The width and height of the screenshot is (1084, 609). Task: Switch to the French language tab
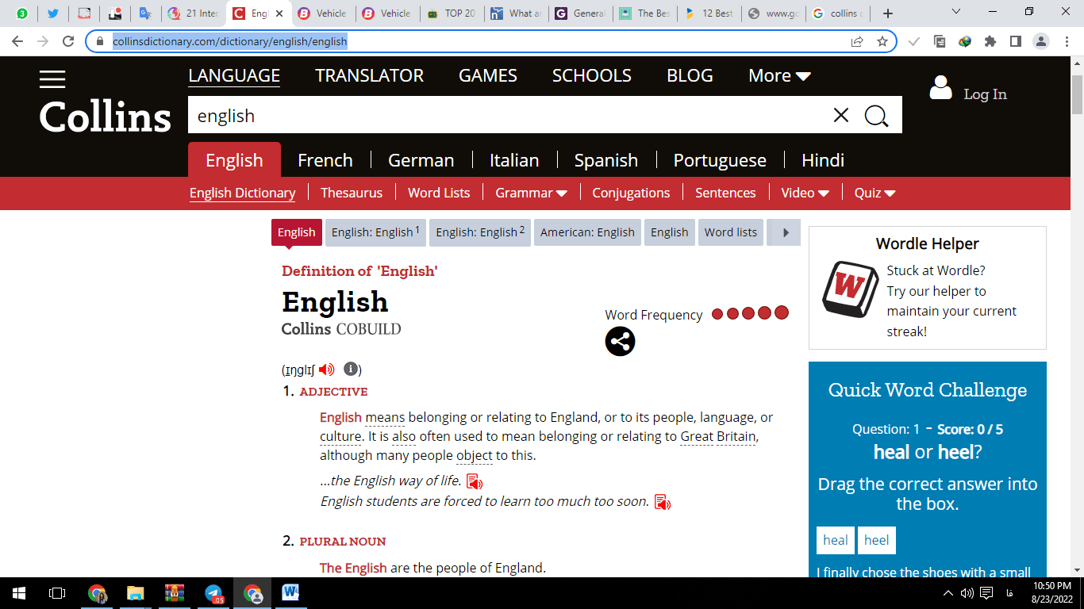click(325, 160)
